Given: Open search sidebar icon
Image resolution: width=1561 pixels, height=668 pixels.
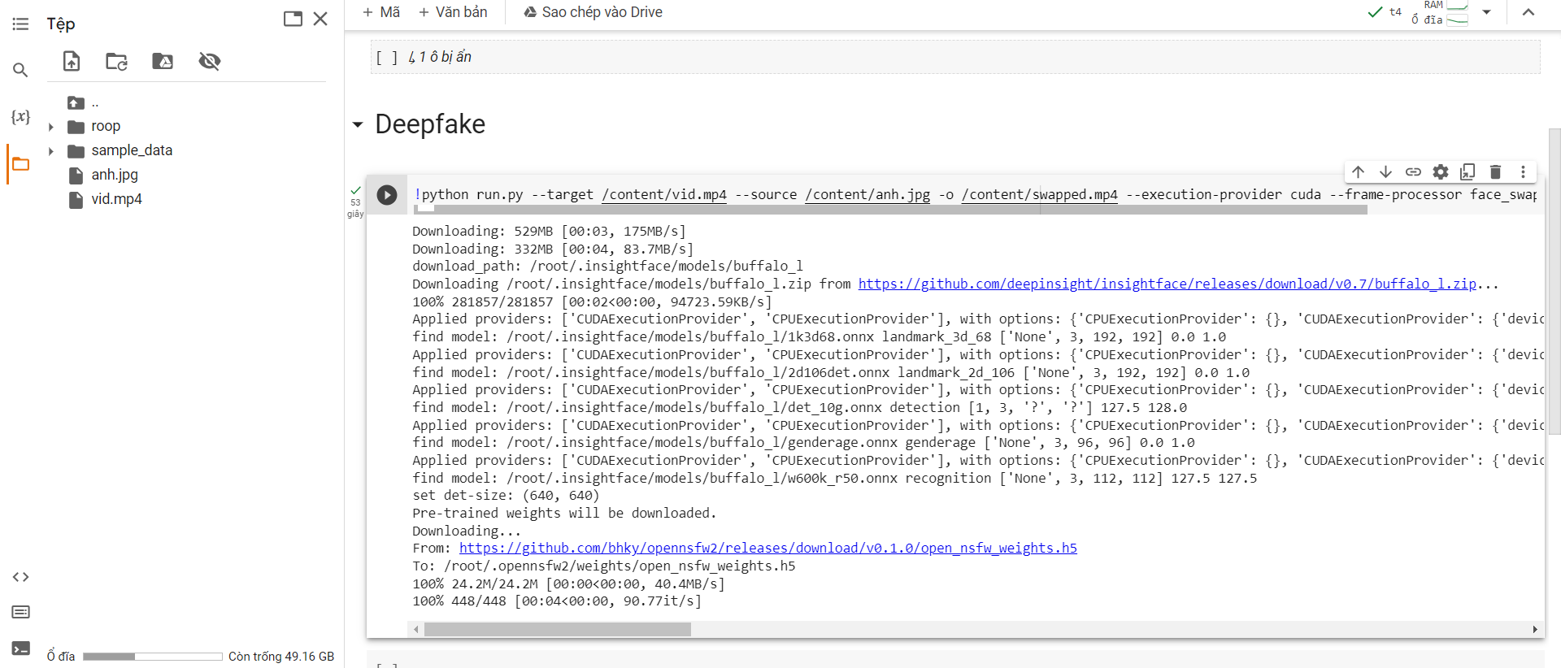Looking at the screenshot, I should pyautogui.click(x=20, y=70).
